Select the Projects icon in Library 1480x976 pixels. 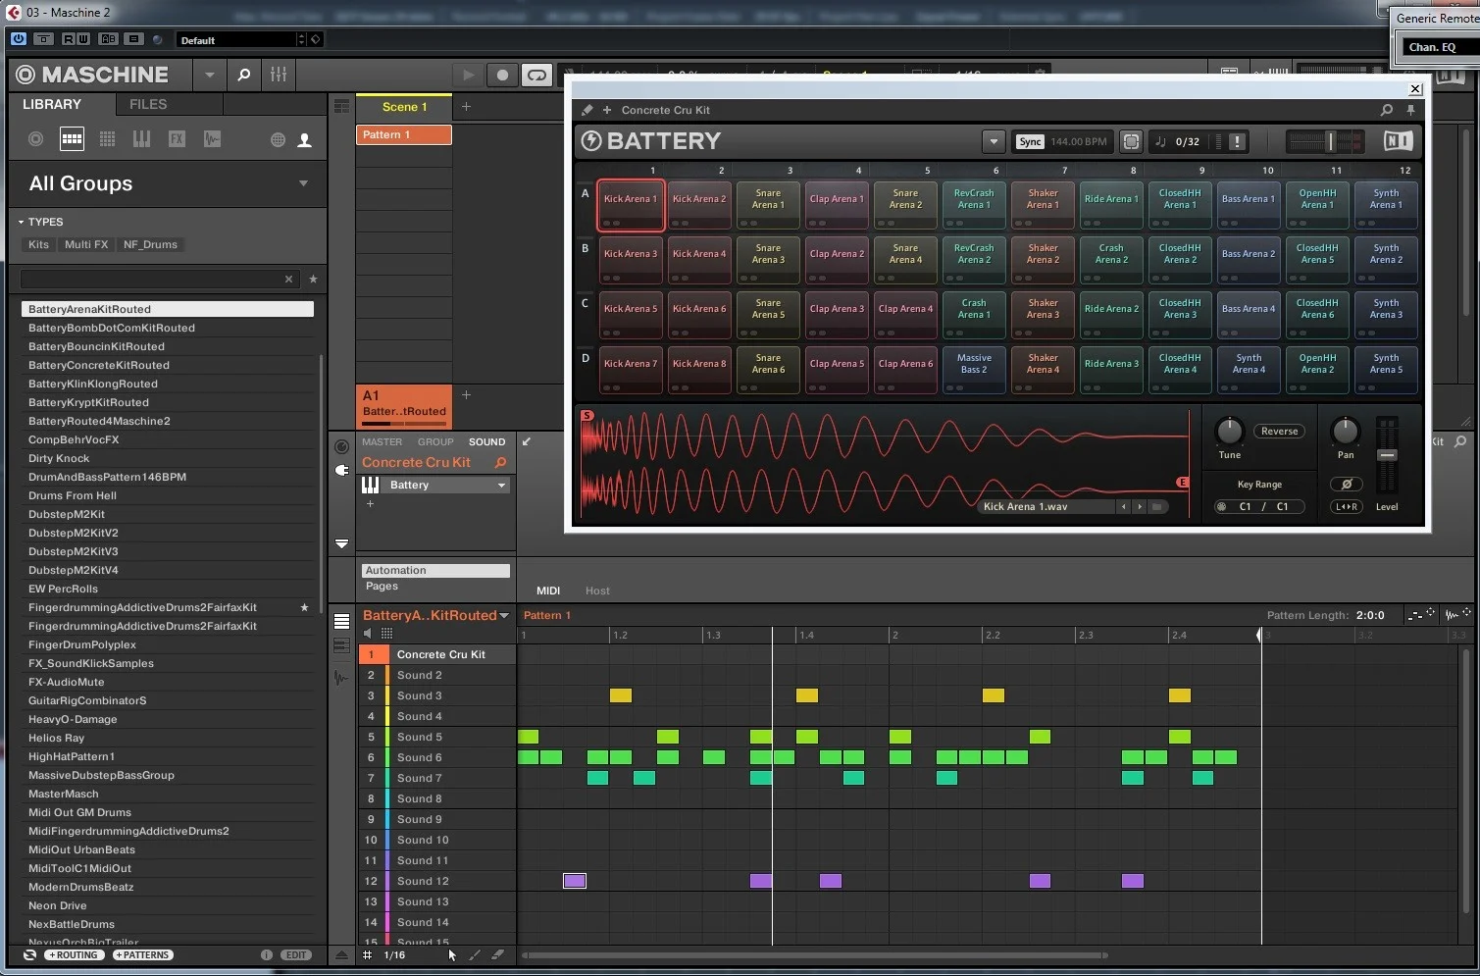tap(36, 139)
